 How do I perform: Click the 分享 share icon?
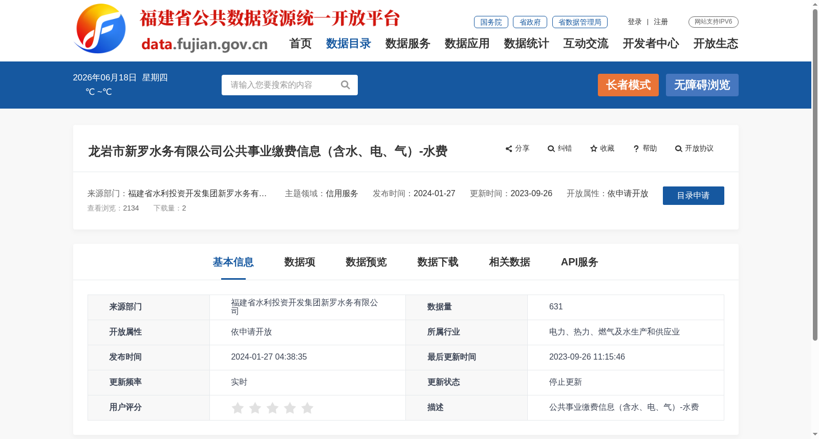[x=509, y=149]
